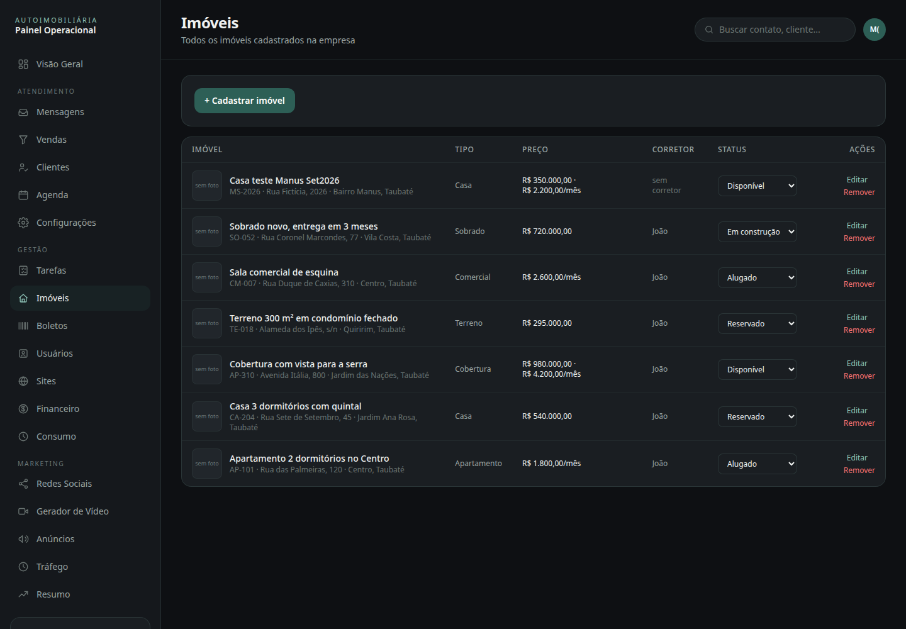
Task: Open status dropdown for Casa 3 dormitórios
Action: pyautogui.click(x=758, y=416)
